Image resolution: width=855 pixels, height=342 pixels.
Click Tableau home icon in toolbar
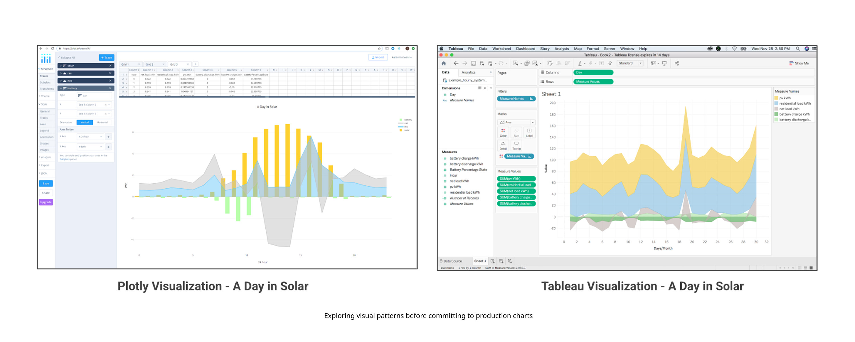pyautogui.click(x=443, y=63)
